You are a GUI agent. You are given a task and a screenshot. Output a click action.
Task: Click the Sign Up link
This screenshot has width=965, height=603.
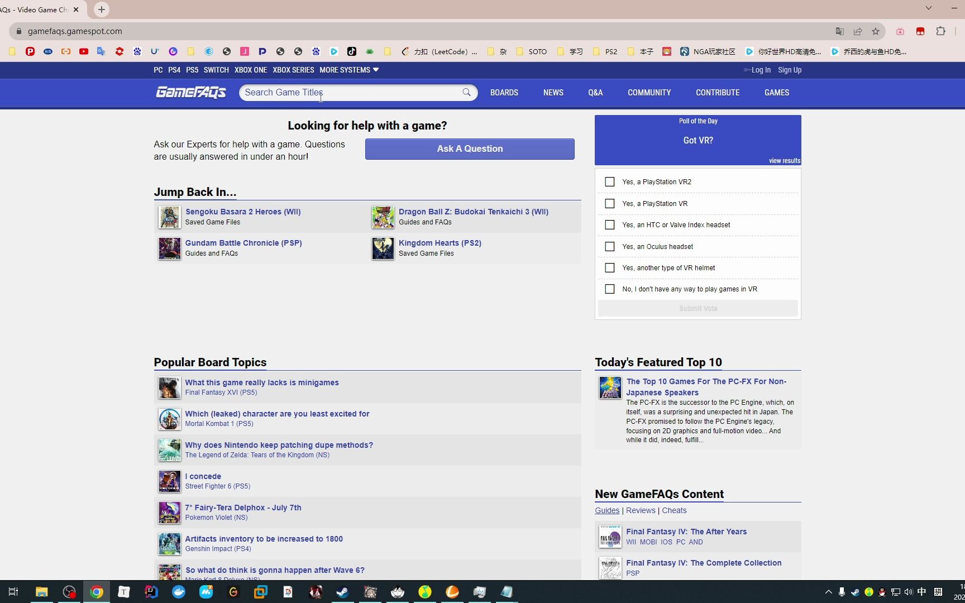790,70
